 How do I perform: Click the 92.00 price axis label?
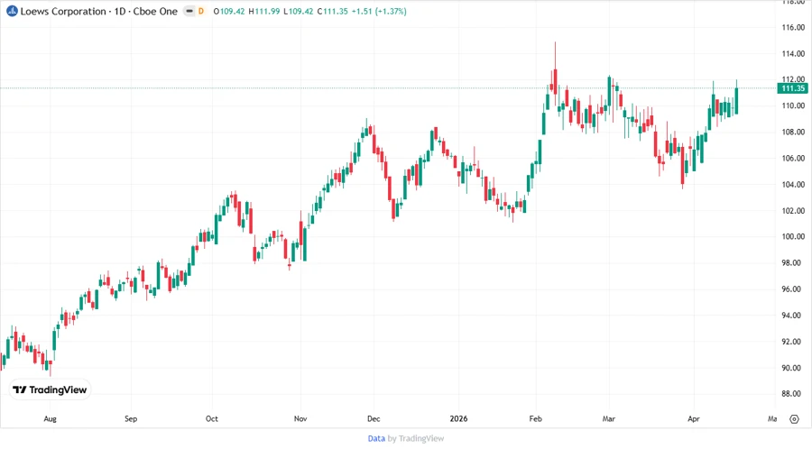(793, 342)
